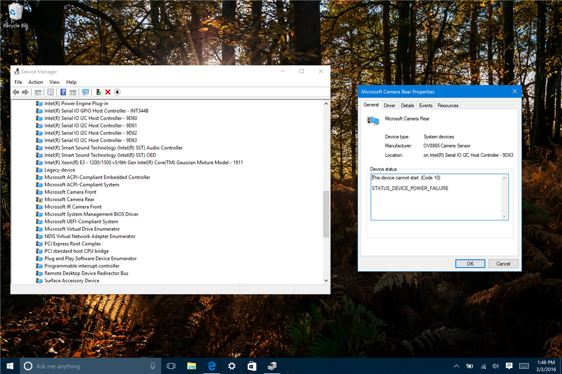Scan for hardware changes via monitor icon
The image size is (562, 374).
(x=85, y=92)
